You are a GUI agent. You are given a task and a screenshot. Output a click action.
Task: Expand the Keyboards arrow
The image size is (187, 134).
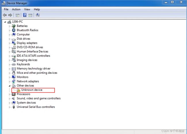tap(9, 65)
